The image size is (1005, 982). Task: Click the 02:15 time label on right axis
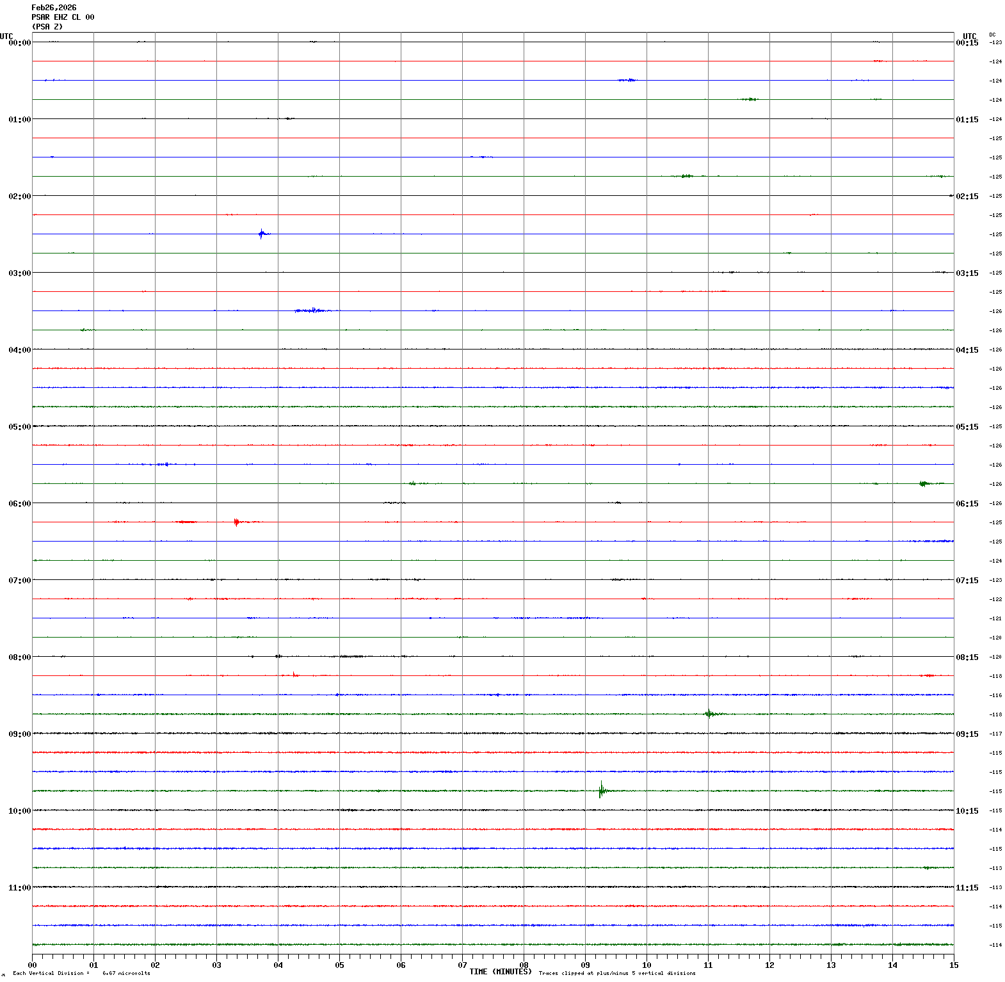(x=967, y=197)
